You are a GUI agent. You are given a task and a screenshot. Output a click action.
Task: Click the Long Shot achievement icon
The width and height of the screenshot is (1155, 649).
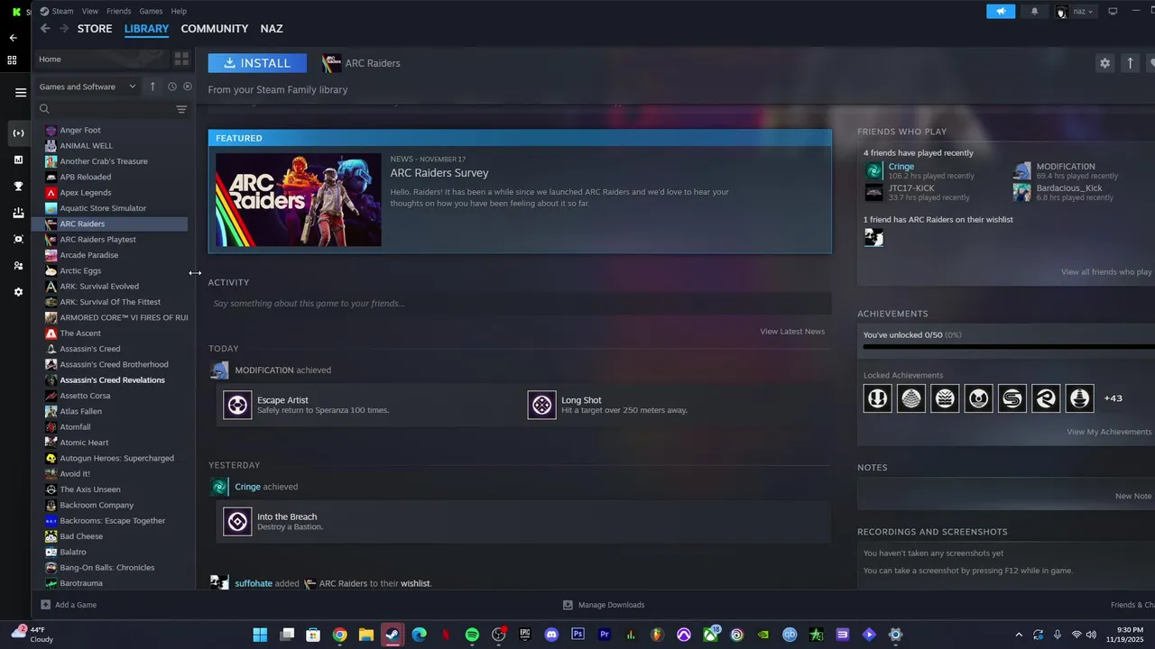(x=542, y=405)
